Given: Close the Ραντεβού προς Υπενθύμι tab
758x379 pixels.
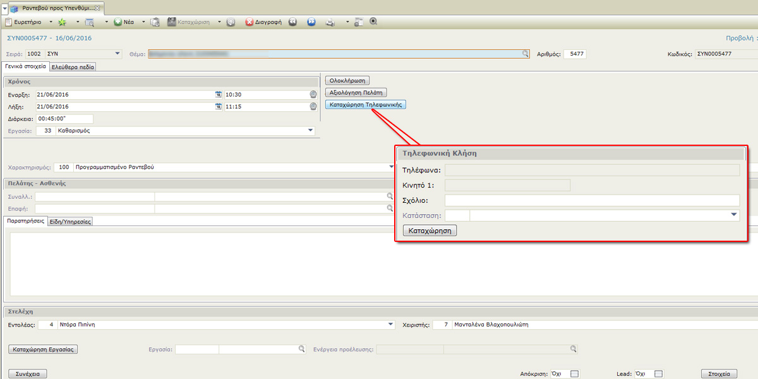Looking at the screenshot, I should point(97,8).
